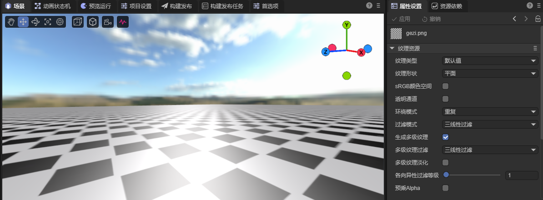
Task: Click the 各向异性过滤等级 slider handle
Action: pos(446,175)
